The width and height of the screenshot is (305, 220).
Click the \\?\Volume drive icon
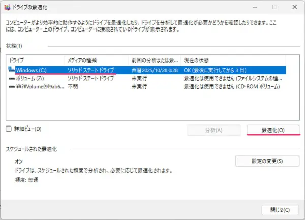[11, 87]
